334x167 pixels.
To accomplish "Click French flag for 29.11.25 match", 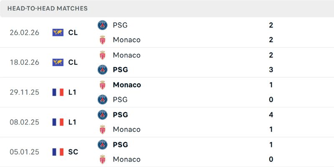I will 58,92.
